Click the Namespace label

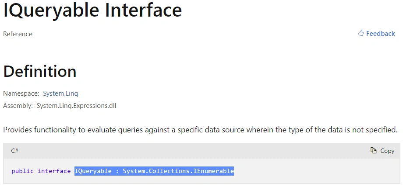(21, 93)
